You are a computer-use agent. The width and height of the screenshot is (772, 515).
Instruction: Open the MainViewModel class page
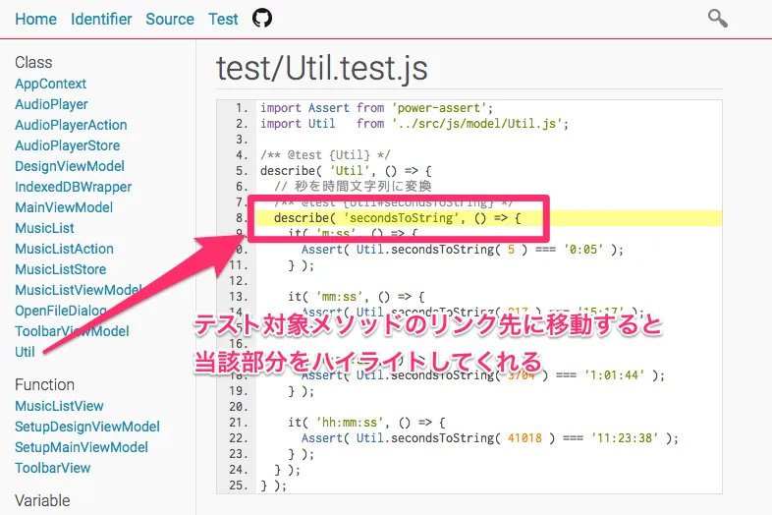click(x=64, y=207)
